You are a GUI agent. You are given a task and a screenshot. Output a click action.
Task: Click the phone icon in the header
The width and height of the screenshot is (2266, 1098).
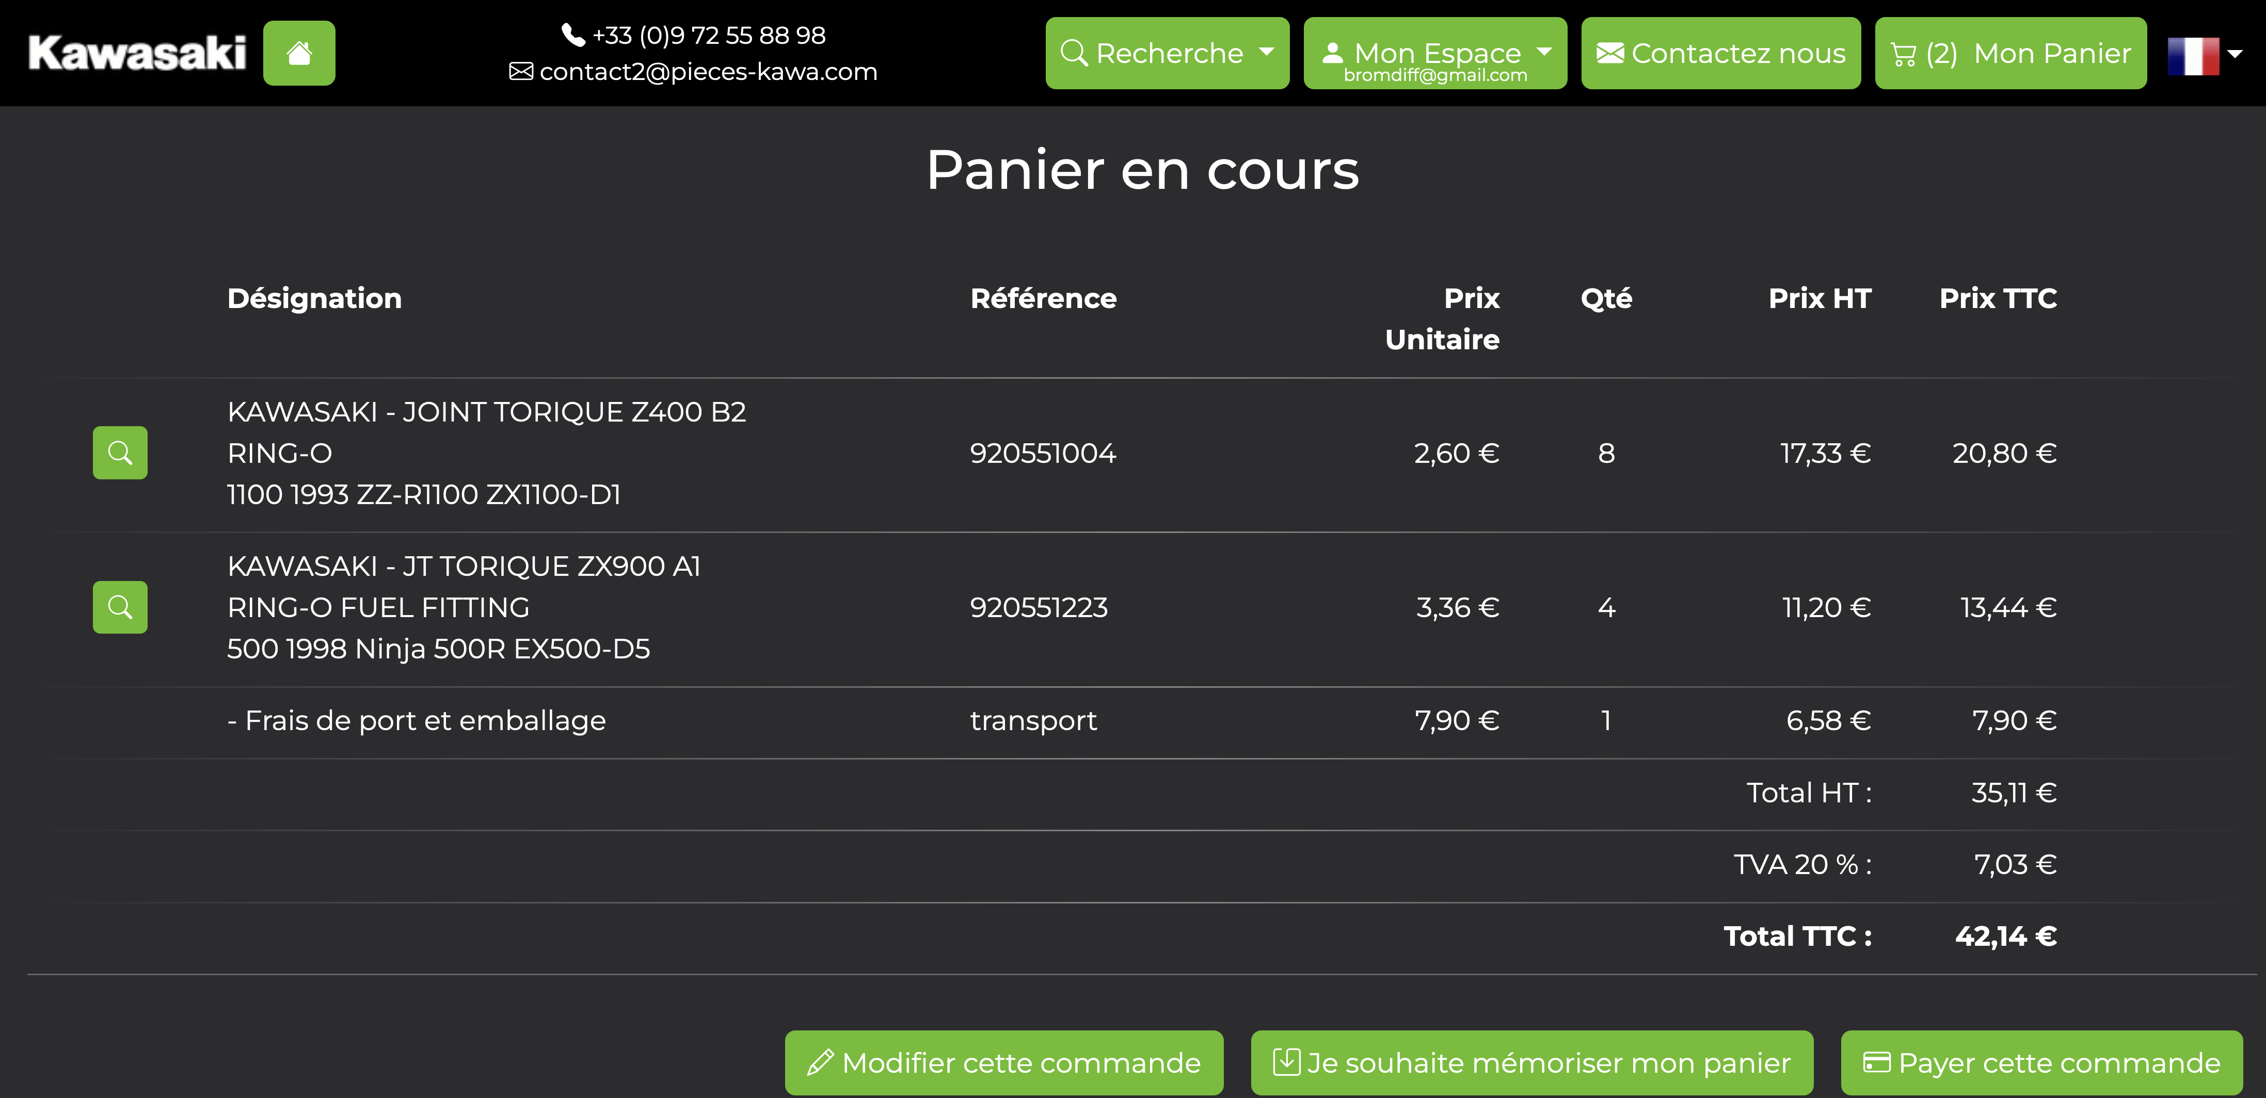(x=572, y=35)
